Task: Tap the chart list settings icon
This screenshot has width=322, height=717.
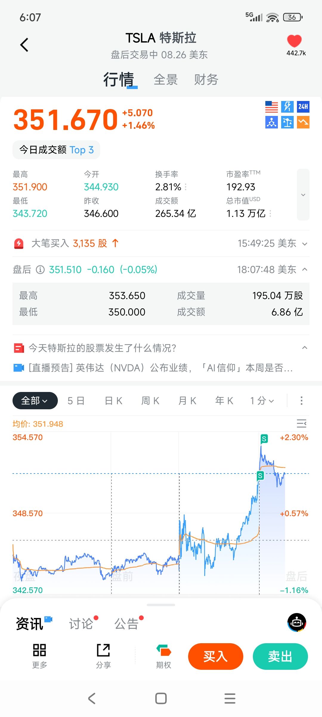Action: tap(302, 423)
